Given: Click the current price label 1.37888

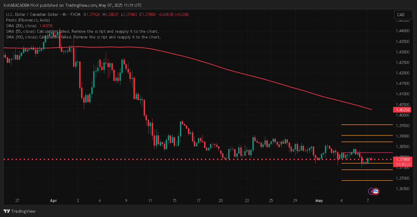Looking at the screenshot, I should click(403, 159).
